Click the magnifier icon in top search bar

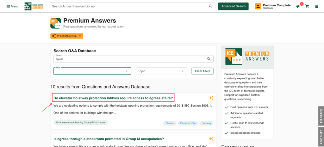pyautogui.click(x=210, y=6)
